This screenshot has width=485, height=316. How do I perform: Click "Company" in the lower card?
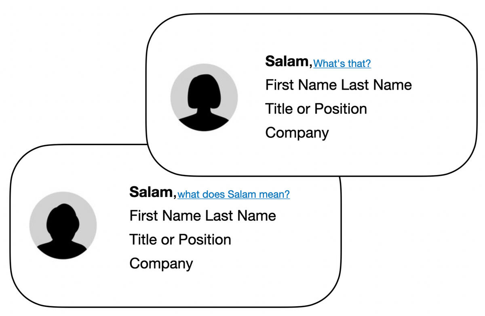(161, 263)
